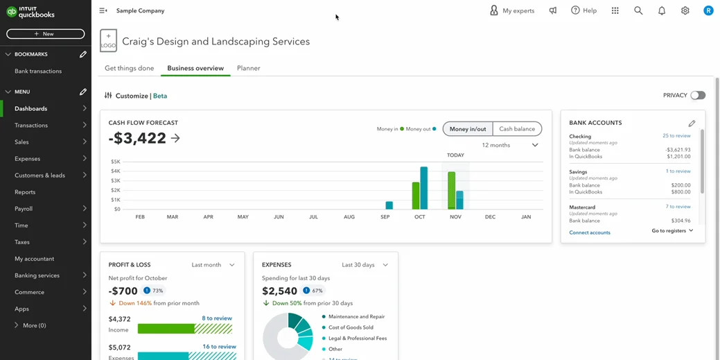Open the notifications bell
The height and width of the screenshot is (360, 720).
coord(662,11)
